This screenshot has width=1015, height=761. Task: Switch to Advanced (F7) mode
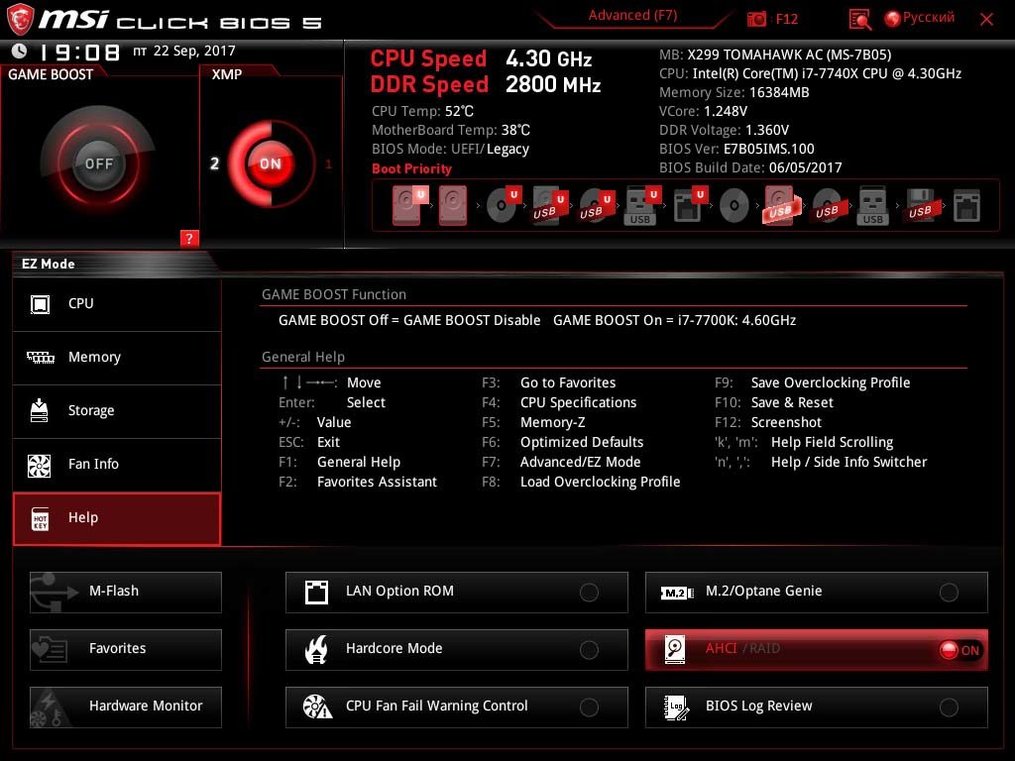[x=632, y=16]
